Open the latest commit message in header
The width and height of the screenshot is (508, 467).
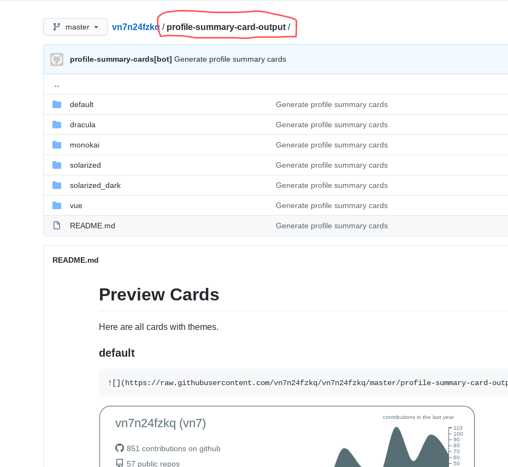pyautogui.click(x=230, y=60)
